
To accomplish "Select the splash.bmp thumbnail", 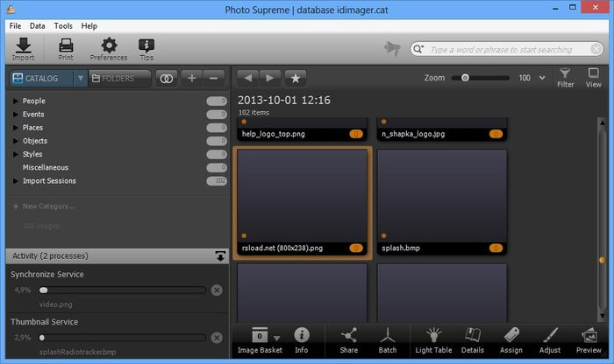I will [x=442, y=202].
